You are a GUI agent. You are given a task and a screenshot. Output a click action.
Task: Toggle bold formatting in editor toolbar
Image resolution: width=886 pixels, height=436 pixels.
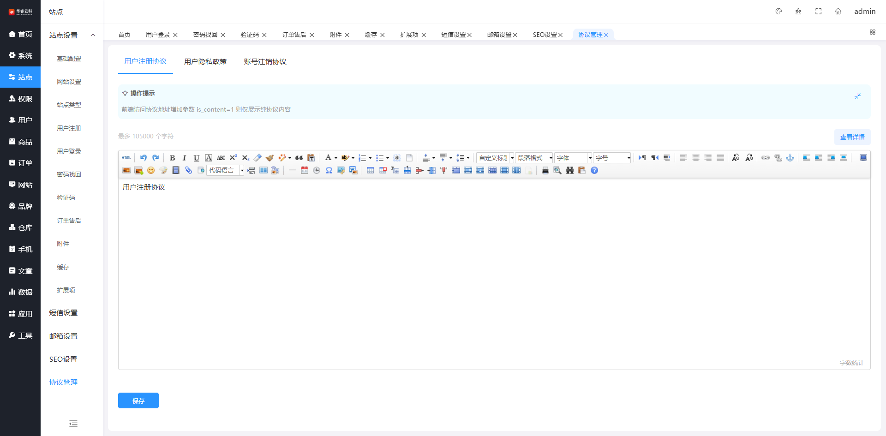point(172,158)
